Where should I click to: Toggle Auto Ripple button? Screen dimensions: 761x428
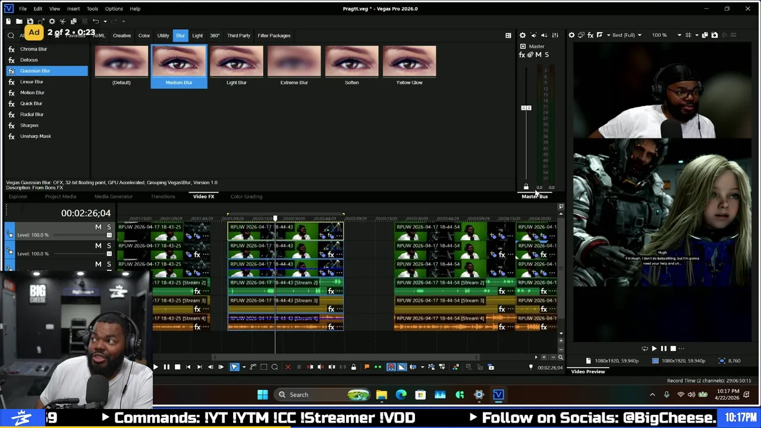click(x=413, y=367)
